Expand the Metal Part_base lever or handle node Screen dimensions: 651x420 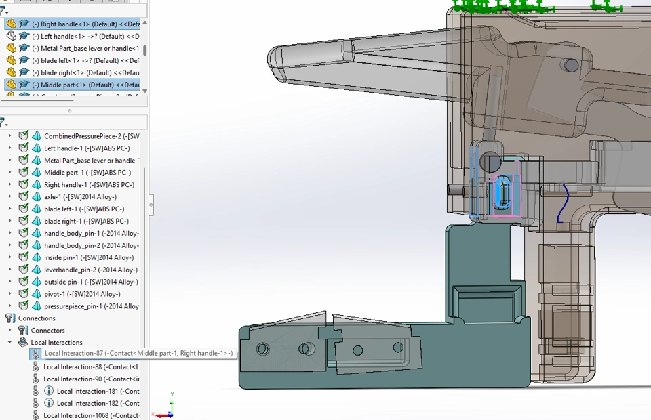10,161
